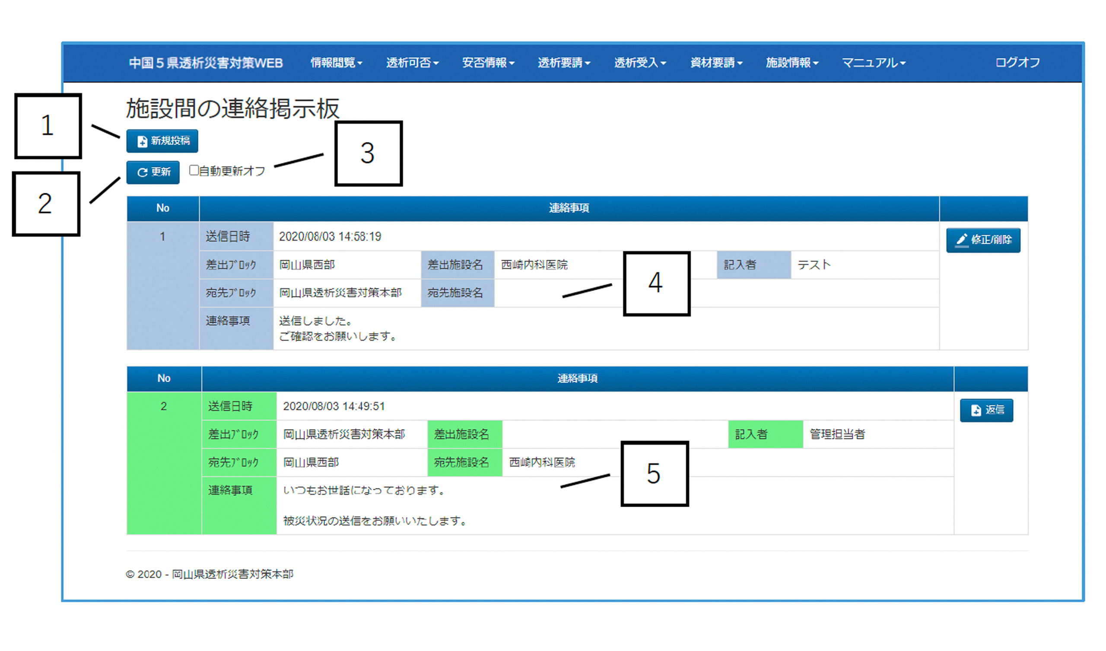Viewport: 1106px width, 651px height.
Task: Click the first 連絡事項 column header
Action: coord(569,208)
